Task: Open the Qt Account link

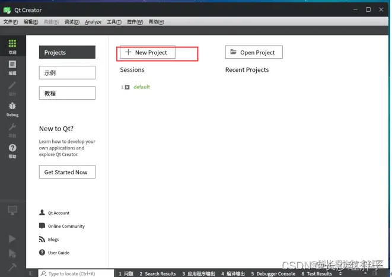Action: [x=59, y=213]
